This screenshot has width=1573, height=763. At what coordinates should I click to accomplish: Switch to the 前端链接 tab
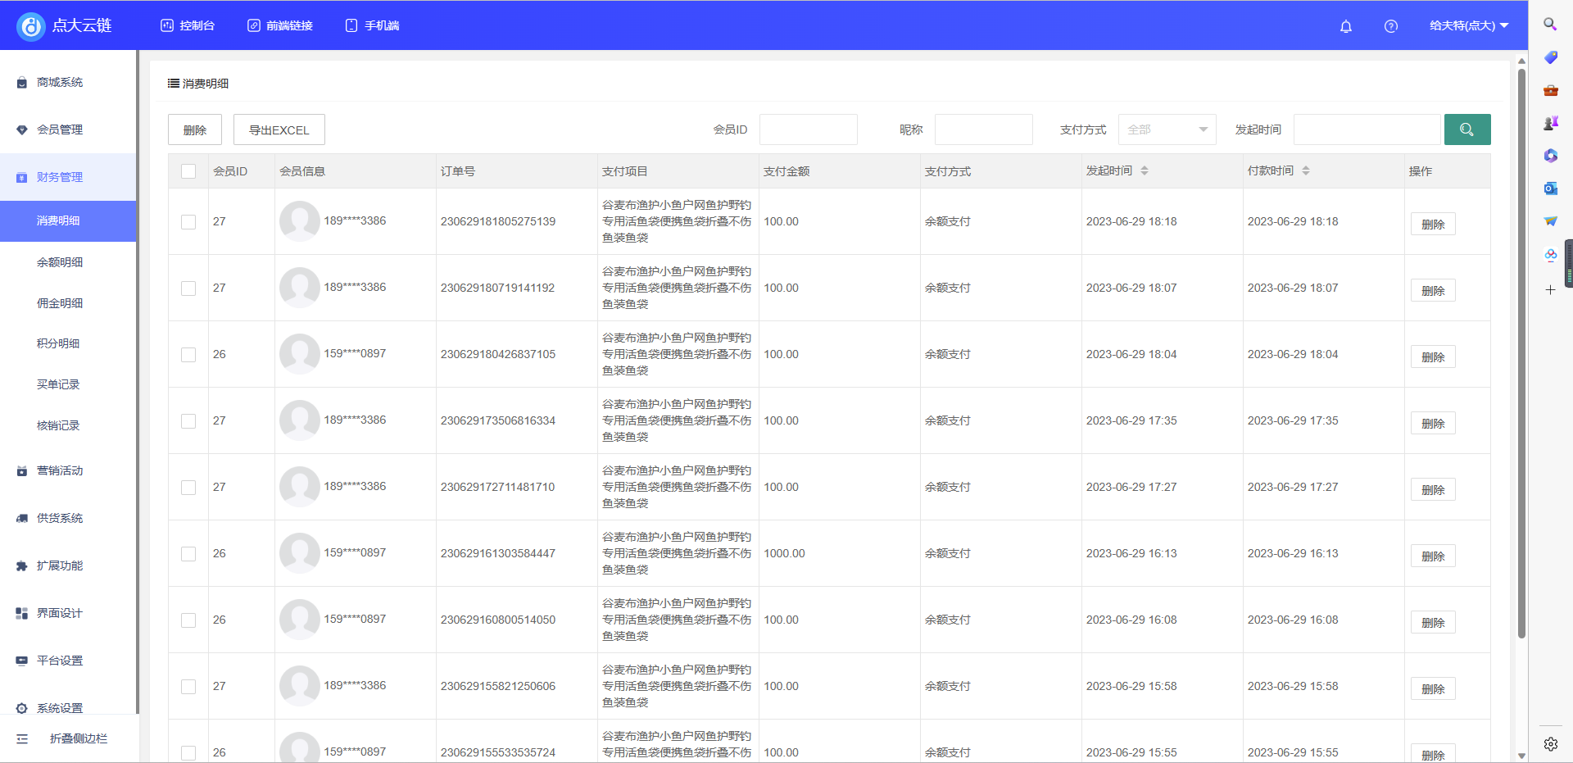point(280,25)
